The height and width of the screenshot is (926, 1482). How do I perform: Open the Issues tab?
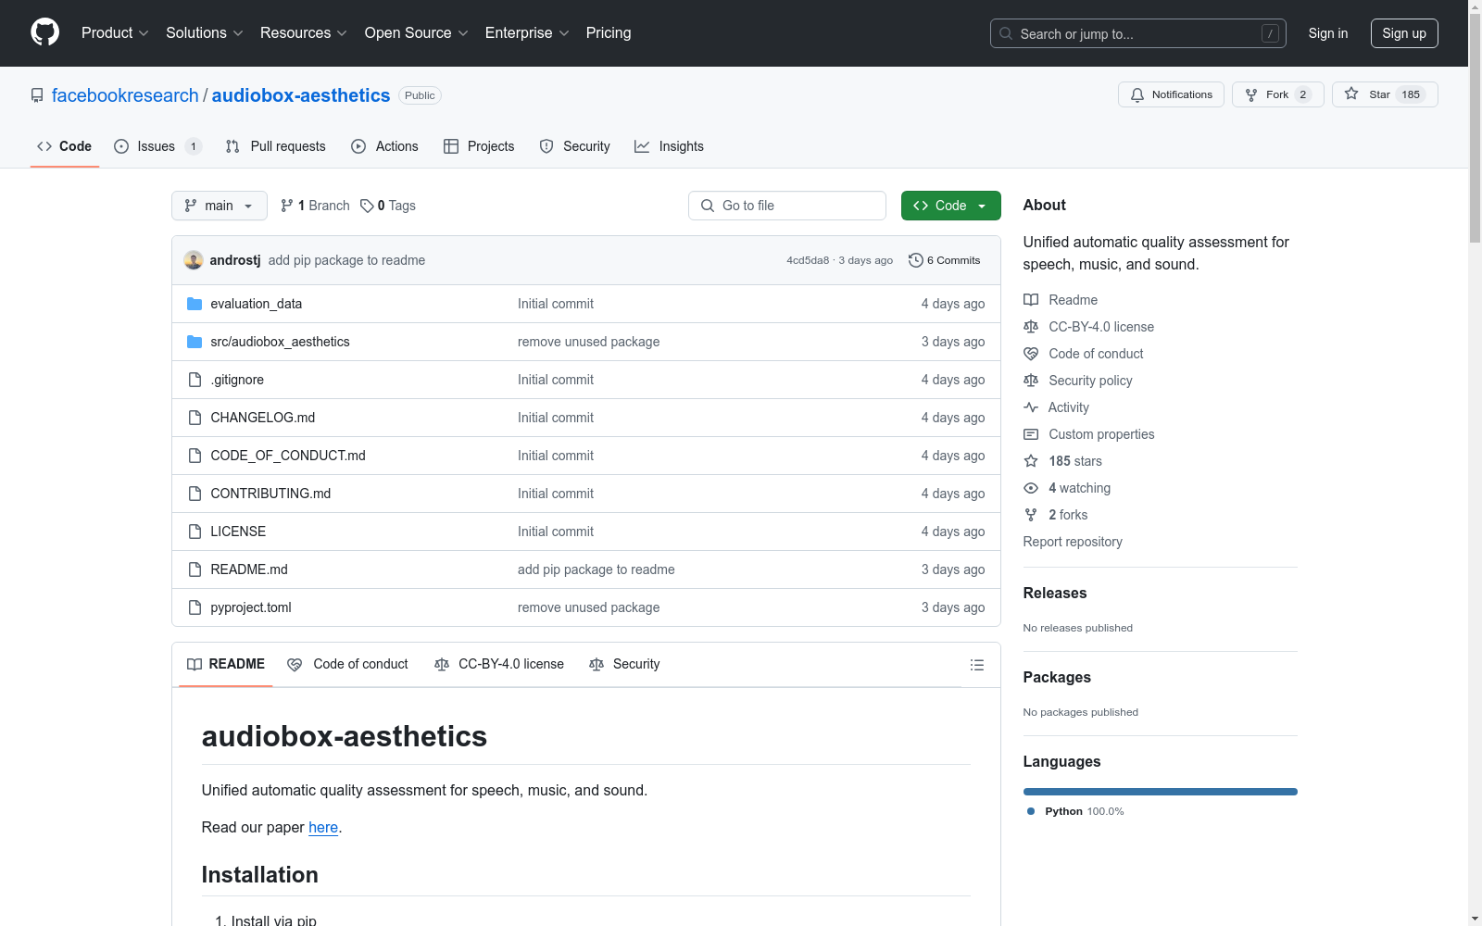click(x=157, y=146)
